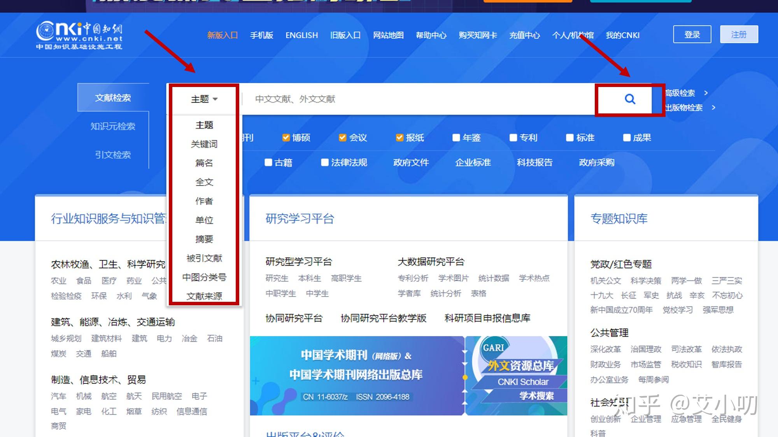
Task: Check the 古籍 checkbox
Action: pos(268,162)
